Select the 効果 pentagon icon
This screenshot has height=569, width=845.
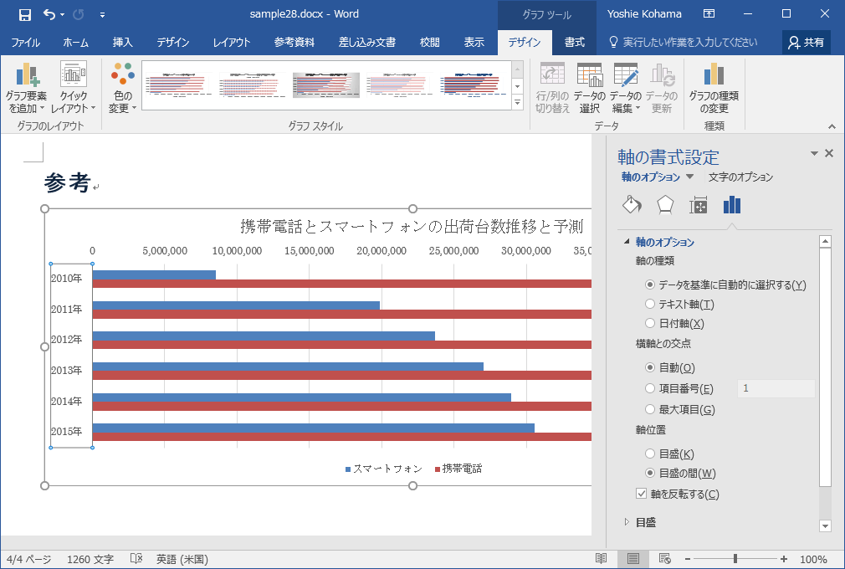pyautogui.click(x=666, y=205)
